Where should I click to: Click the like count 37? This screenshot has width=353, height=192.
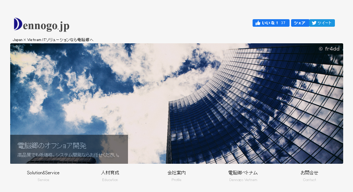coord(283,23)
